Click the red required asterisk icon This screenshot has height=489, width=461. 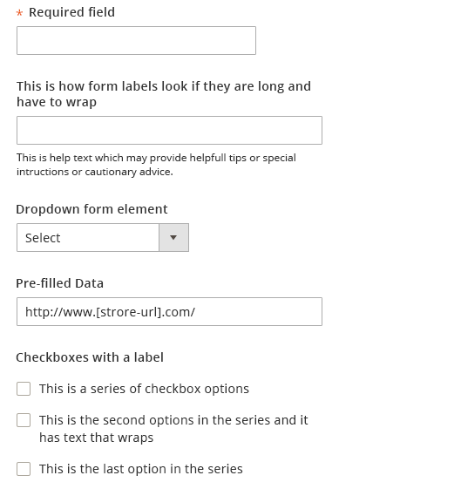pyautogui.click(x=20, y=13)
